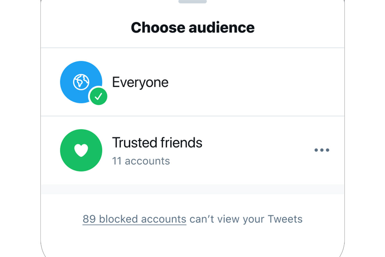Click the word "Tweets" in the footer
Image resolution: width=385 pixels, height=257 pixels.
coord(285,219)
